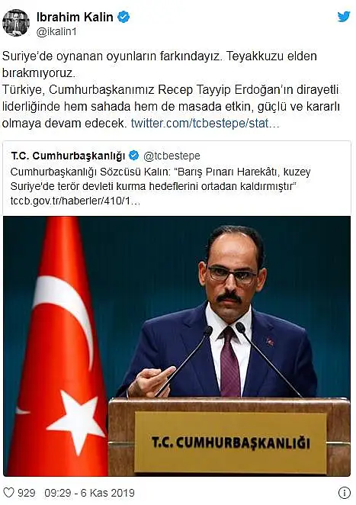Screen dimensions: 356x505
Task: Click the verified badge next to T.C. Cumhurbaşkanlığı
Action: (133, 156)
